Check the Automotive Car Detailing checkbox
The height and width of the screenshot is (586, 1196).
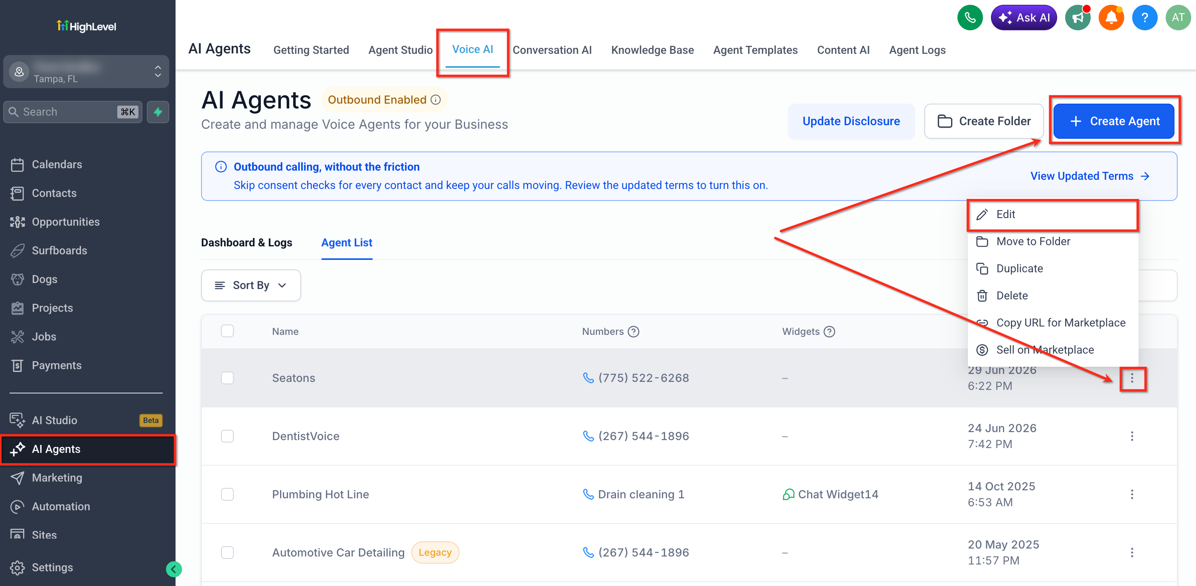point(227,552)
